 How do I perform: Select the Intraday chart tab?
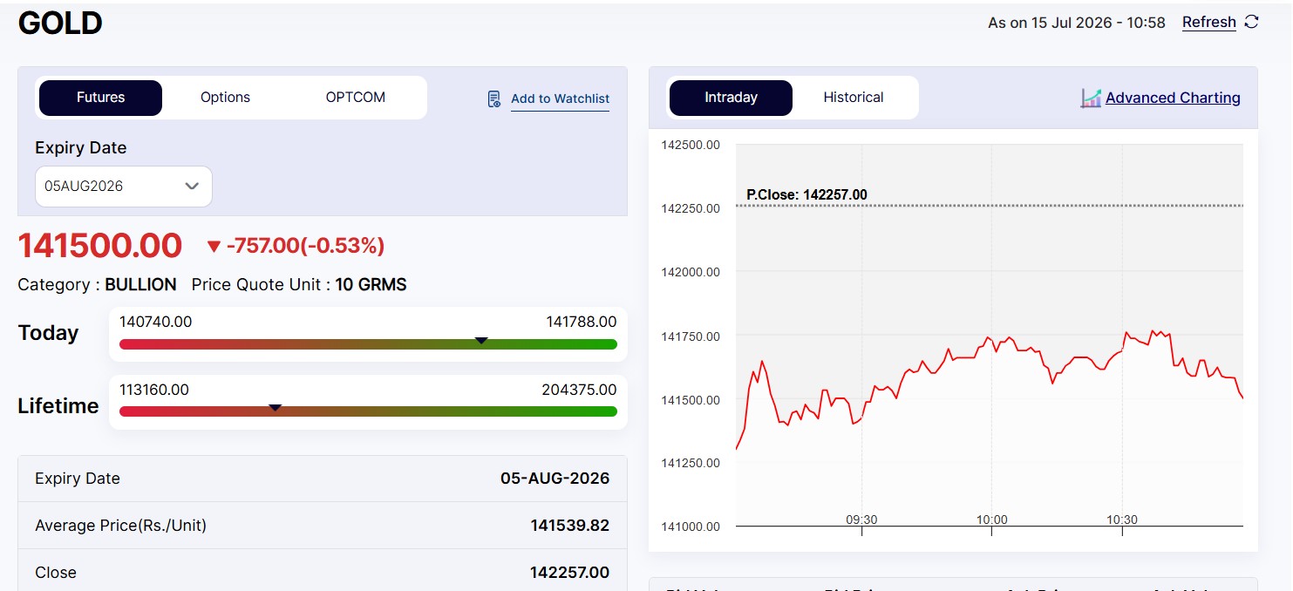[731, 98]
